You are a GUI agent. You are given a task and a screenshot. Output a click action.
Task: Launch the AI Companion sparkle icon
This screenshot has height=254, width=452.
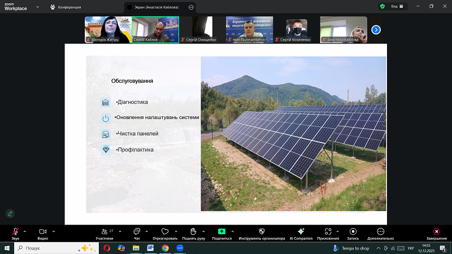click(301, 231)
